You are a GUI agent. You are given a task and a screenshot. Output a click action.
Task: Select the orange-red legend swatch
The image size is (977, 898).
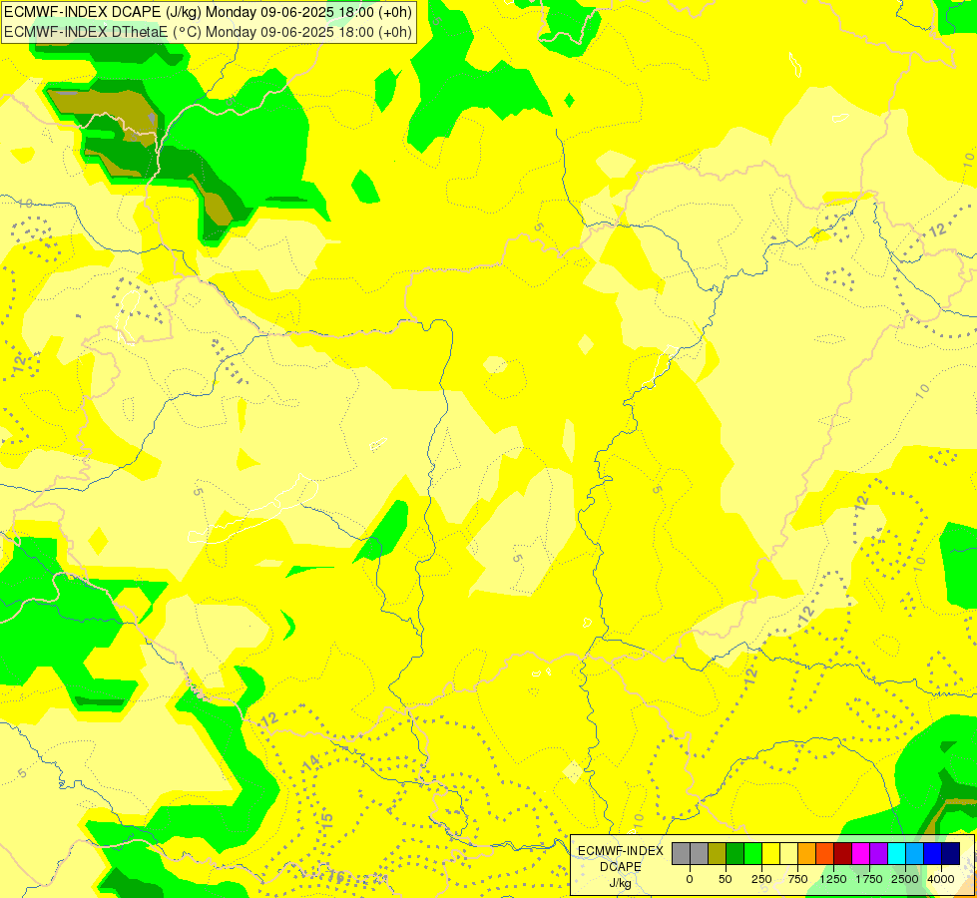pyautogui.click(x=825, y=854)
